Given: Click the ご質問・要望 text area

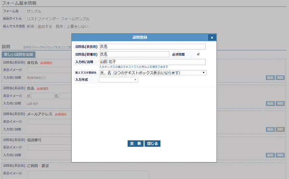Looking at the screenshot, I should (x=88, y=175).
